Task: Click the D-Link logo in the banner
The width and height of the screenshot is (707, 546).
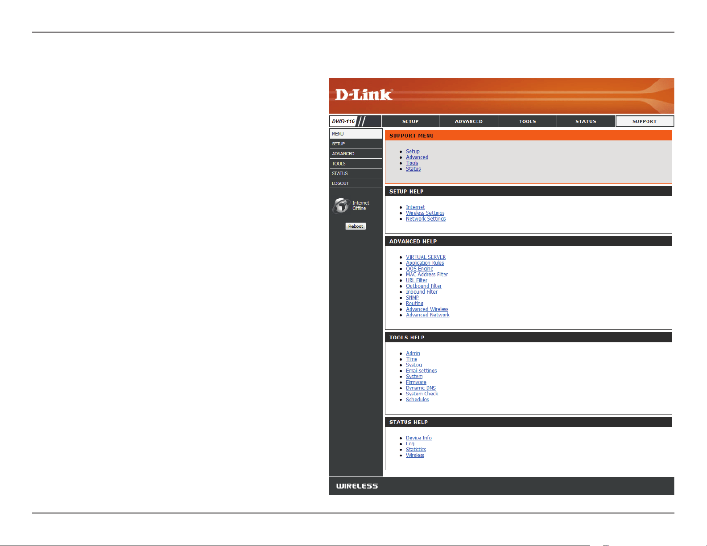Action: click(x=364, y=94)
